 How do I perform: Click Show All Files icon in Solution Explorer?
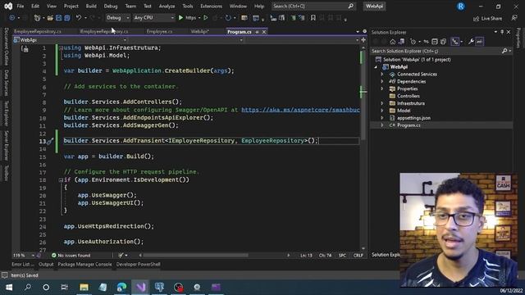tap(443, 42)
